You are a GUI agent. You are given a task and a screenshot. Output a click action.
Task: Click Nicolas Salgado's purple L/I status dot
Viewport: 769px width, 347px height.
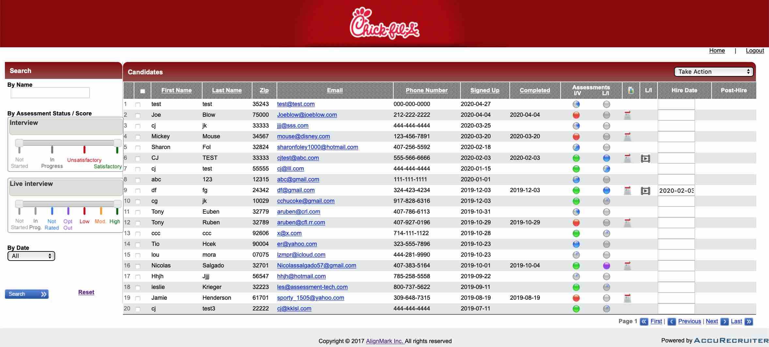[606, 266]
